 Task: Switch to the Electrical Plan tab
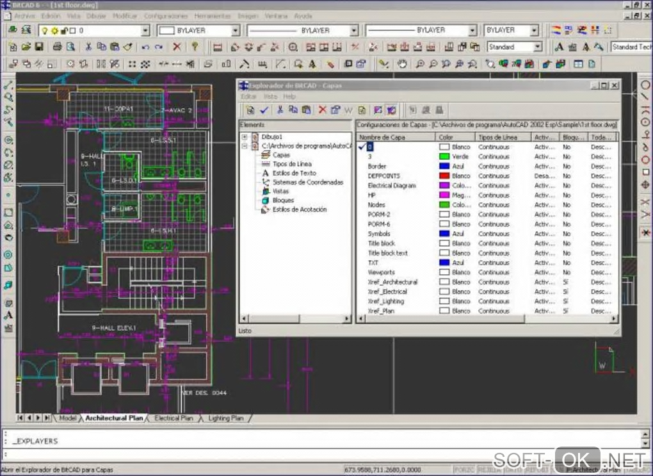[x=173, y=418]
